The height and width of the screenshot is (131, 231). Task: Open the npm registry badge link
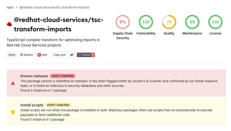(x=42, y=55)
